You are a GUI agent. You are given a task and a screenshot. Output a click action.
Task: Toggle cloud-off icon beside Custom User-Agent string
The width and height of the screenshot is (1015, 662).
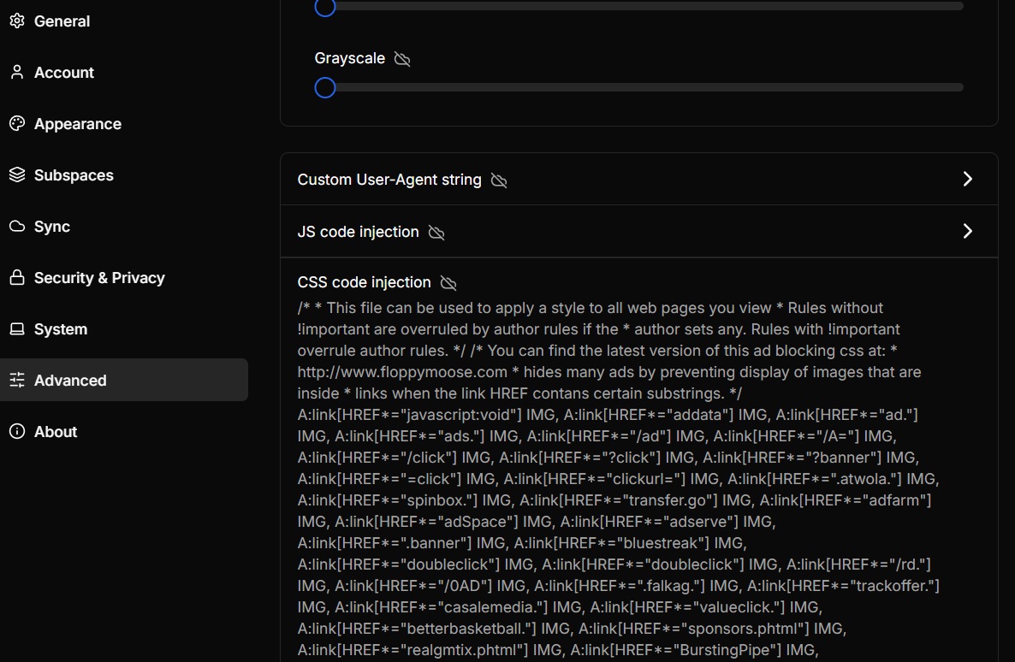(499, 180)
